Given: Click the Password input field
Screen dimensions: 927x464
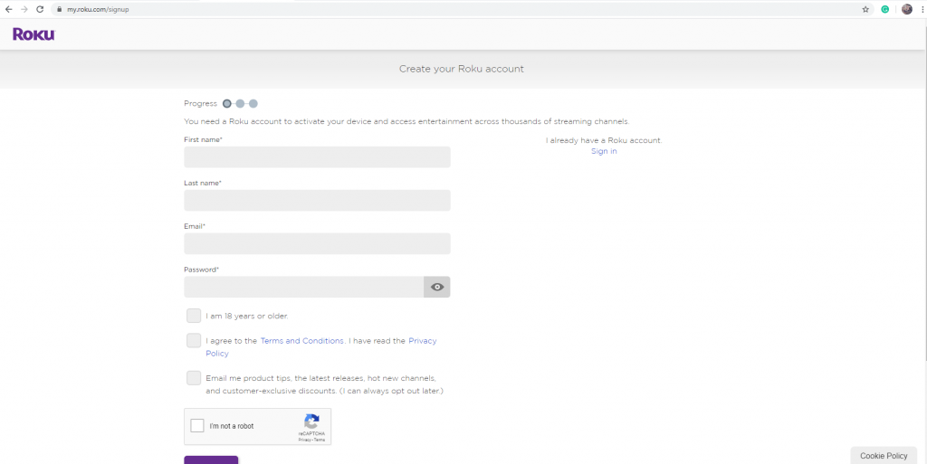Looking at the screenshot, I should tap(304, 287).
